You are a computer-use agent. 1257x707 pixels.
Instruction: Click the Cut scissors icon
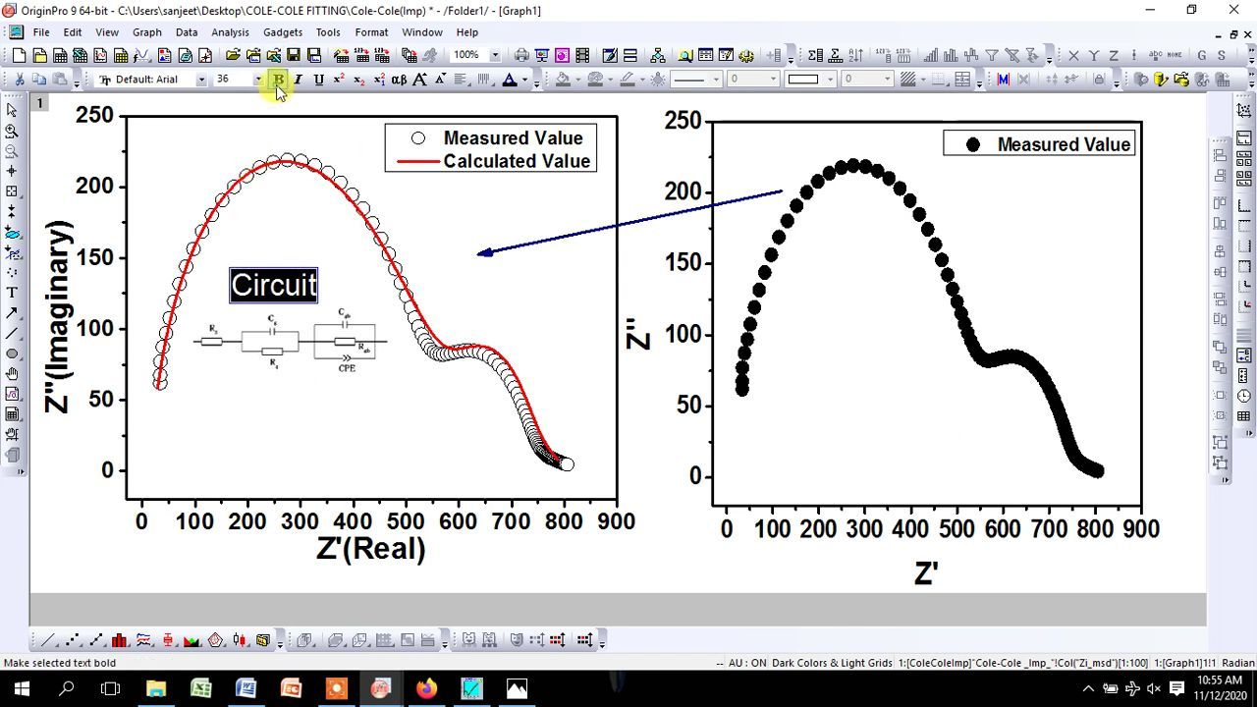click(x=19, y=80)
